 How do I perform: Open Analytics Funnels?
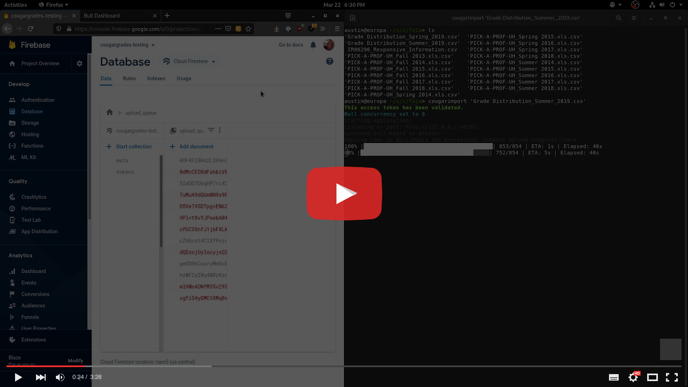30,317
